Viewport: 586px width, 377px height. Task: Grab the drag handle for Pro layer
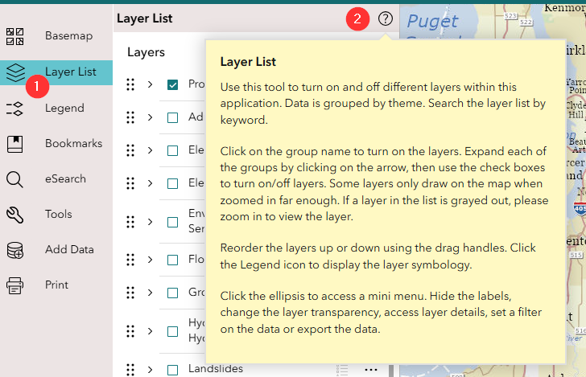[x=130, y=84]
